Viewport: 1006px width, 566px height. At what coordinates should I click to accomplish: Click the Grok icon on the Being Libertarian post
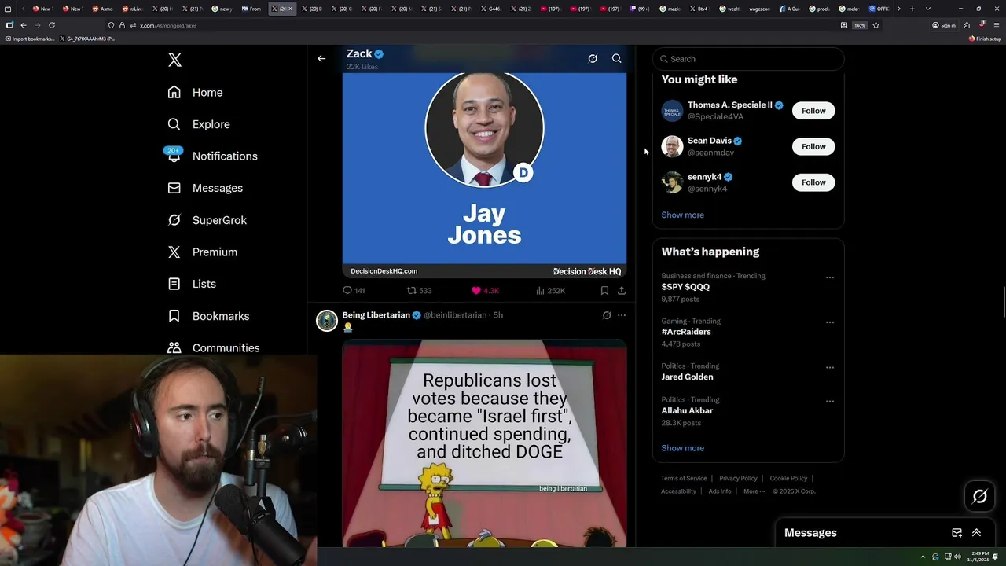point(606,315)
